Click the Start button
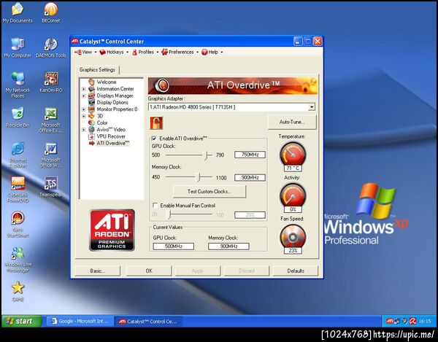The image size is (438, 342). pyautogui.click(x=22, y=321)
